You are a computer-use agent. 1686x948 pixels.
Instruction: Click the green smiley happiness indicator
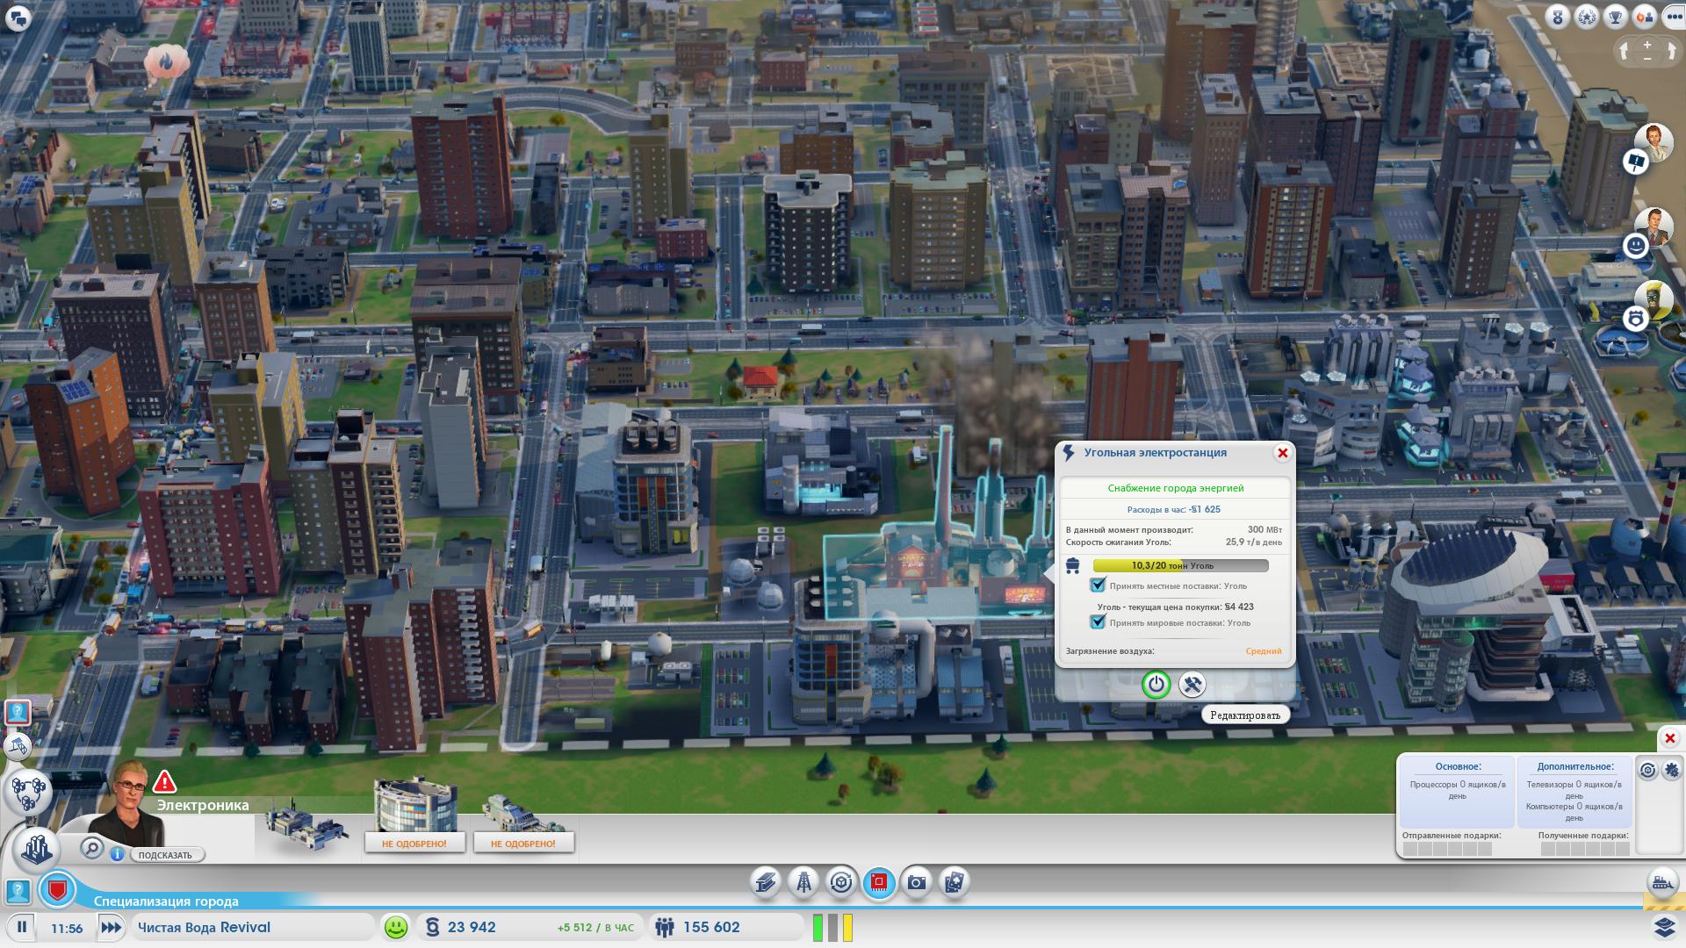click(x=396, y=927)
